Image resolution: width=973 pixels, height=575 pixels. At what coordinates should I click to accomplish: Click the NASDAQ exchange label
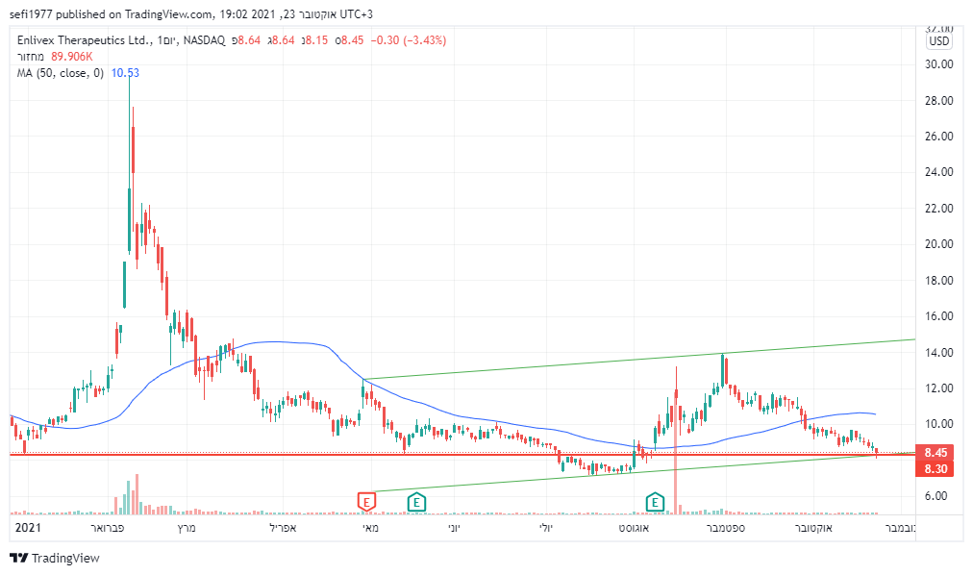(204, 40)
